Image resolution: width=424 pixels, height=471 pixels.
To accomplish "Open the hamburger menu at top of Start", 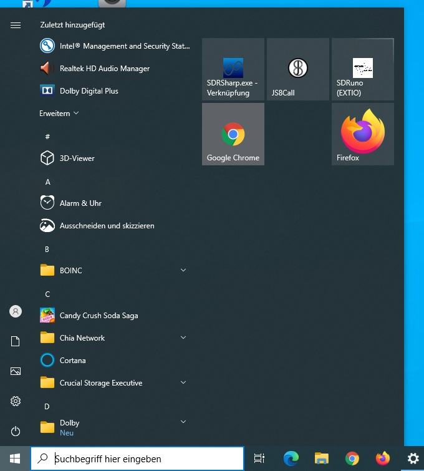I will pyautogui.click(x=16, y=25).
